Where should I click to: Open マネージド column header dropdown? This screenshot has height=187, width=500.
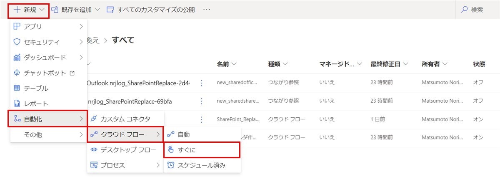(340, 64)
